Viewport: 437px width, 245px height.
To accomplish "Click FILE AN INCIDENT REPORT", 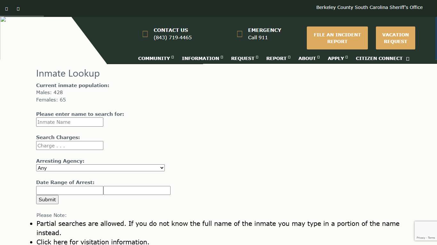I will 337,38.
